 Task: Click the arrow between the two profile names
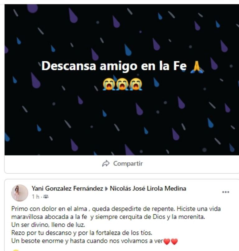click(x=106, y=189)
